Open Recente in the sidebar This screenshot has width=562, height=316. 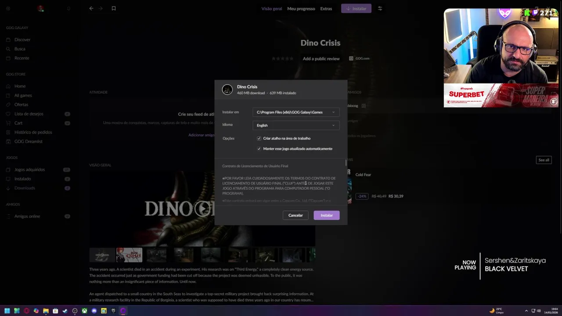click(22, 58)
